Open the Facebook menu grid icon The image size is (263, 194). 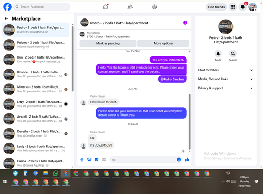point(232,7)
